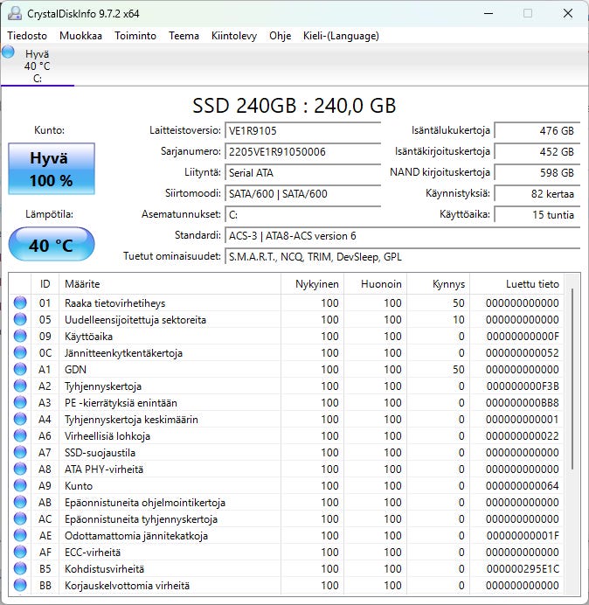Viewport: 589px width, 605px height.
Task: Click status orb for Korjauskelvottomia virheitä
Action: 20,586
